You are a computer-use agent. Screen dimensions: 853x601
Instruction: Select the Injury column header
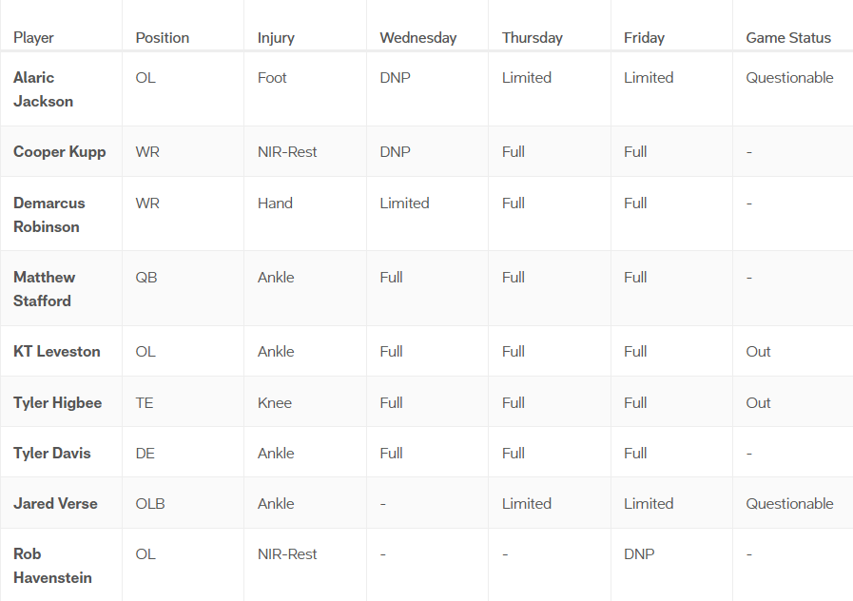[276, 38]
